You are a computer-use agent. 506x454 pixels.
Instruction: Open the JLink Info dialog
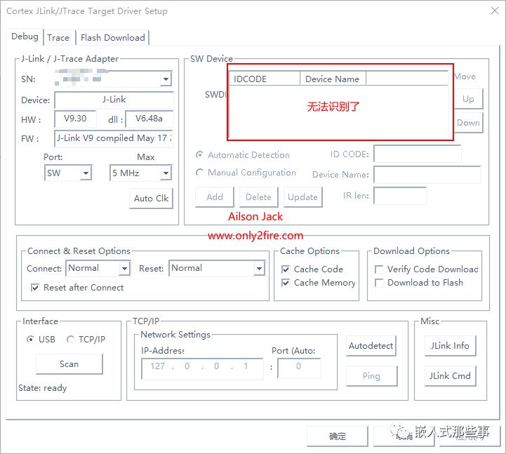pyautogui.click(x=450, y=345)
